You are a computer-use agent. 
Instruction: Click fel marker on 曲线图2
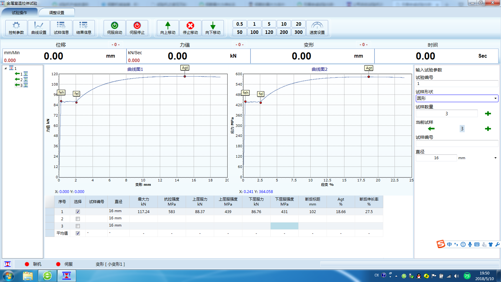261,94
